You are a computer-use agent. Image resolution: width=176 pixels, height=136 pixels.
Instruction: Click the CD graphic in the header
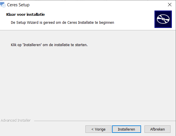[163, 19]
